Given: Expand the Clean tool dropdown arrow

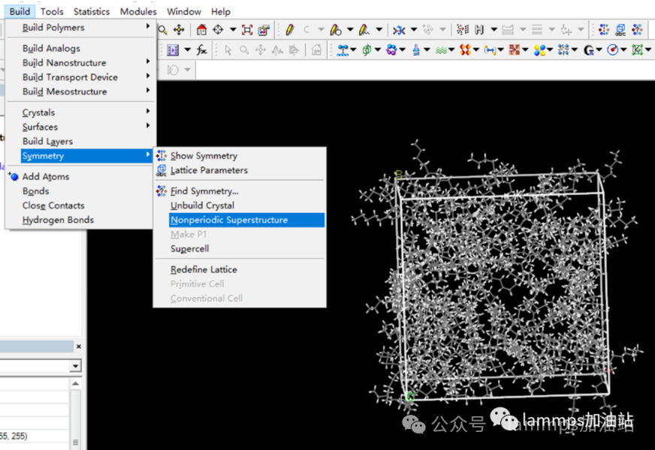Looking at the screenshot, I should pyautogui.click(x=414, y=29).
